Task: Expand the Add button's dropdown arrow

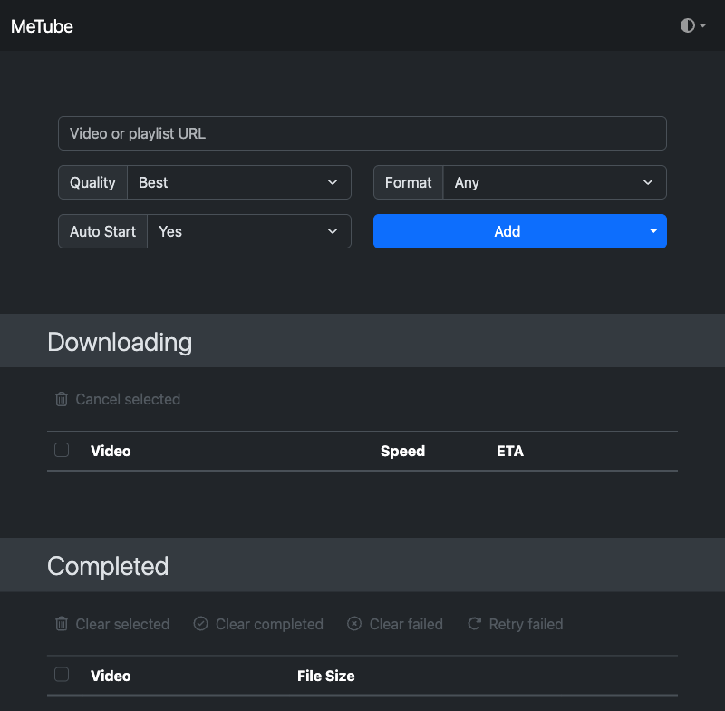Action: [653, 231]
